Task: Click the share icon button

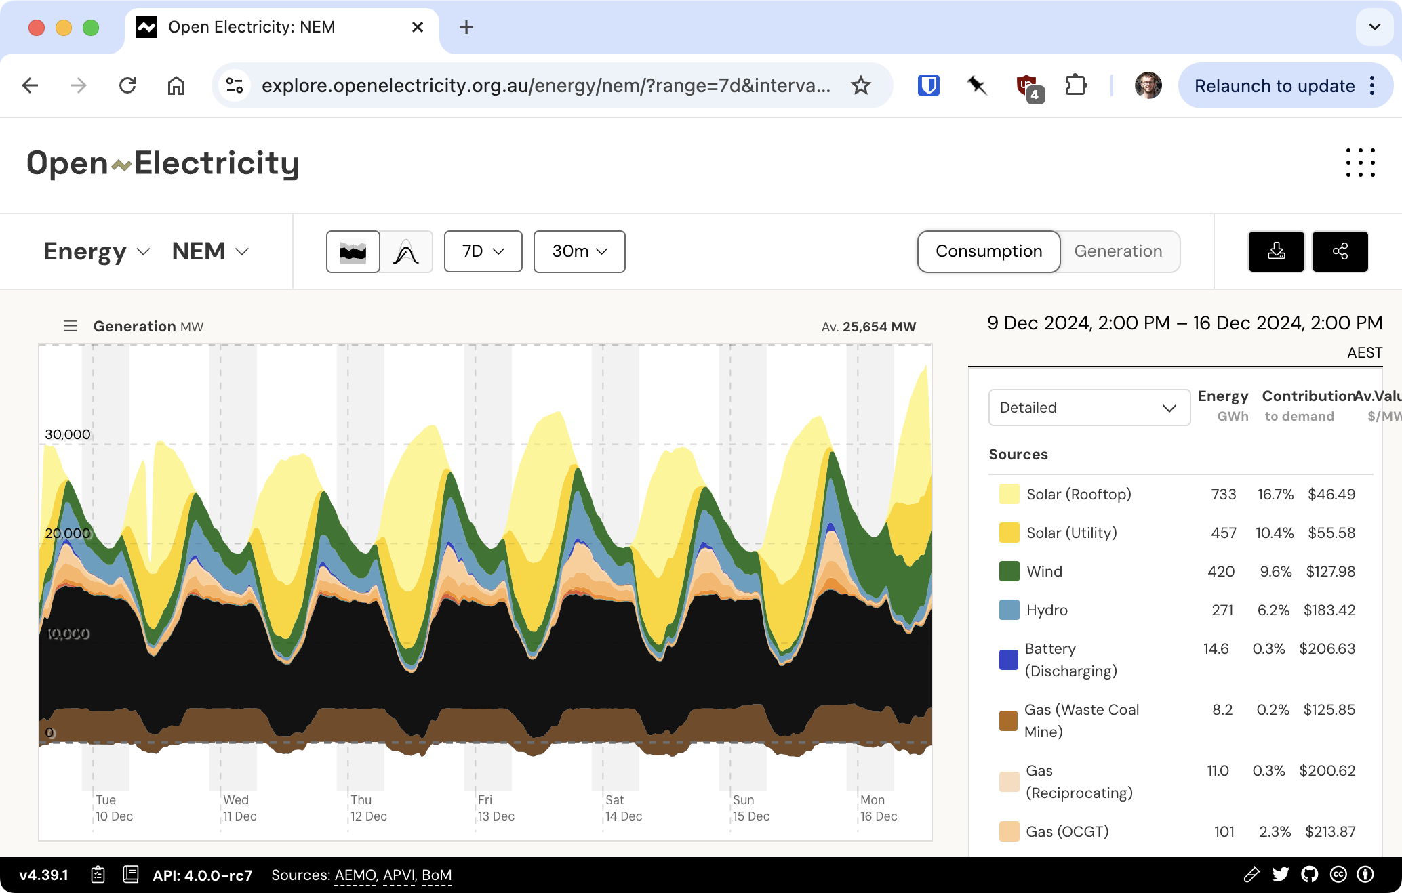Action: pyautogui.click(x=1340, y=251)
